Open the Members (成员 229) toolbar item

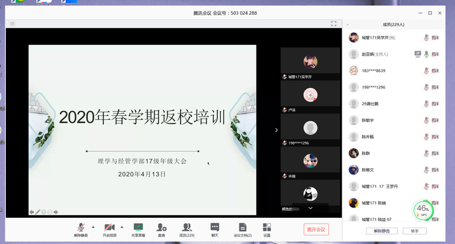[187, 227]
